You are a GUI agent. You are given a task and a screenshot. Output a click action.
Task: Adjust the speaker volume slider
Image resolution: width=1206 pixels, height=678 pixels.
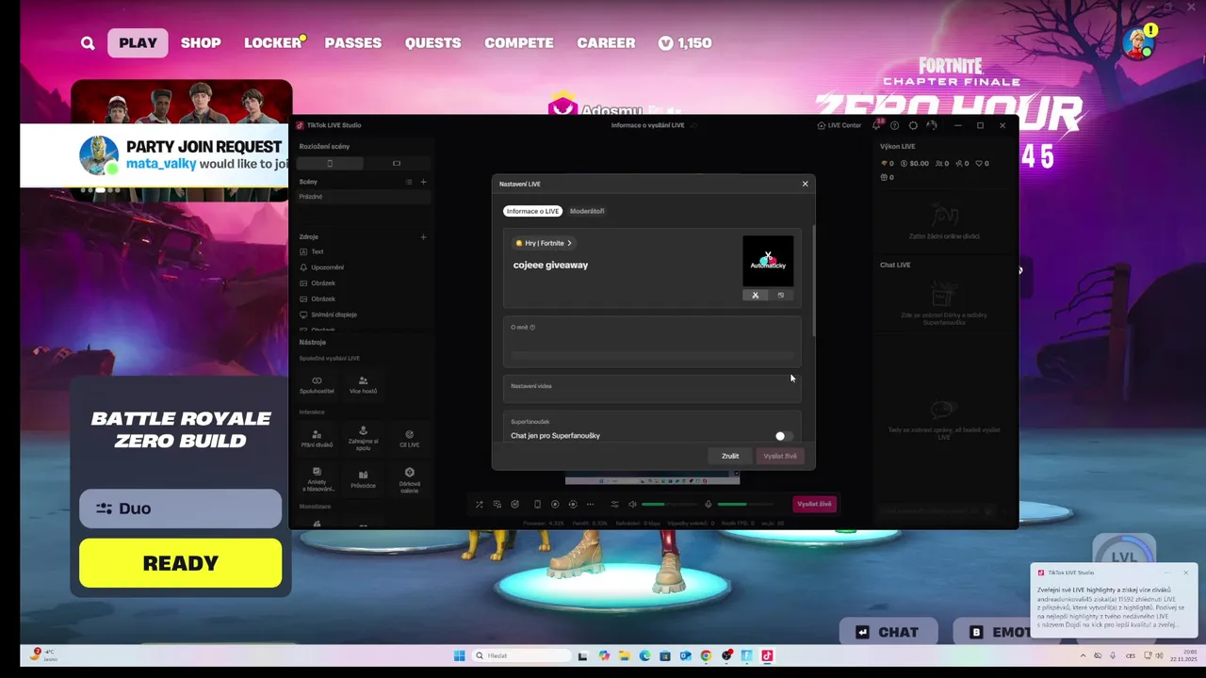click(668, 505)
